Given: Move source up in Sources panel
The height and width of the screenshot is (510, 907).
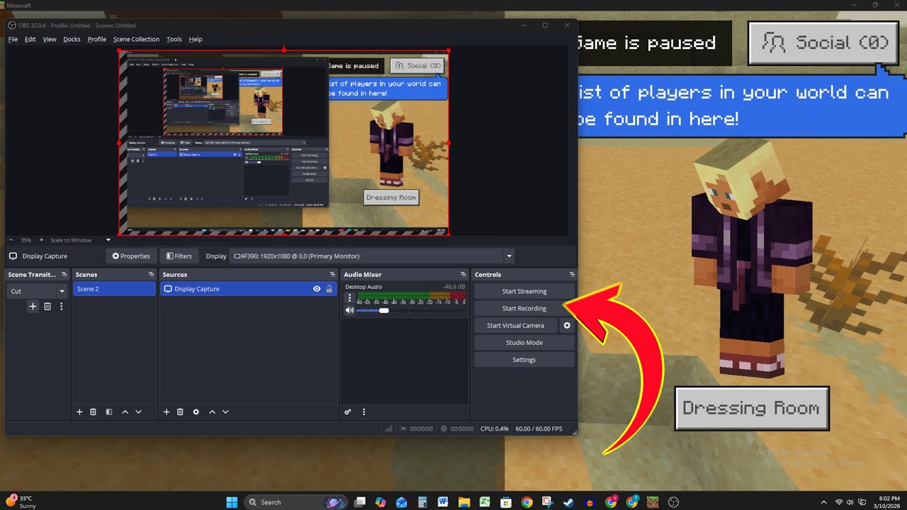Looking at the screenshot, I should pos(212,412).
